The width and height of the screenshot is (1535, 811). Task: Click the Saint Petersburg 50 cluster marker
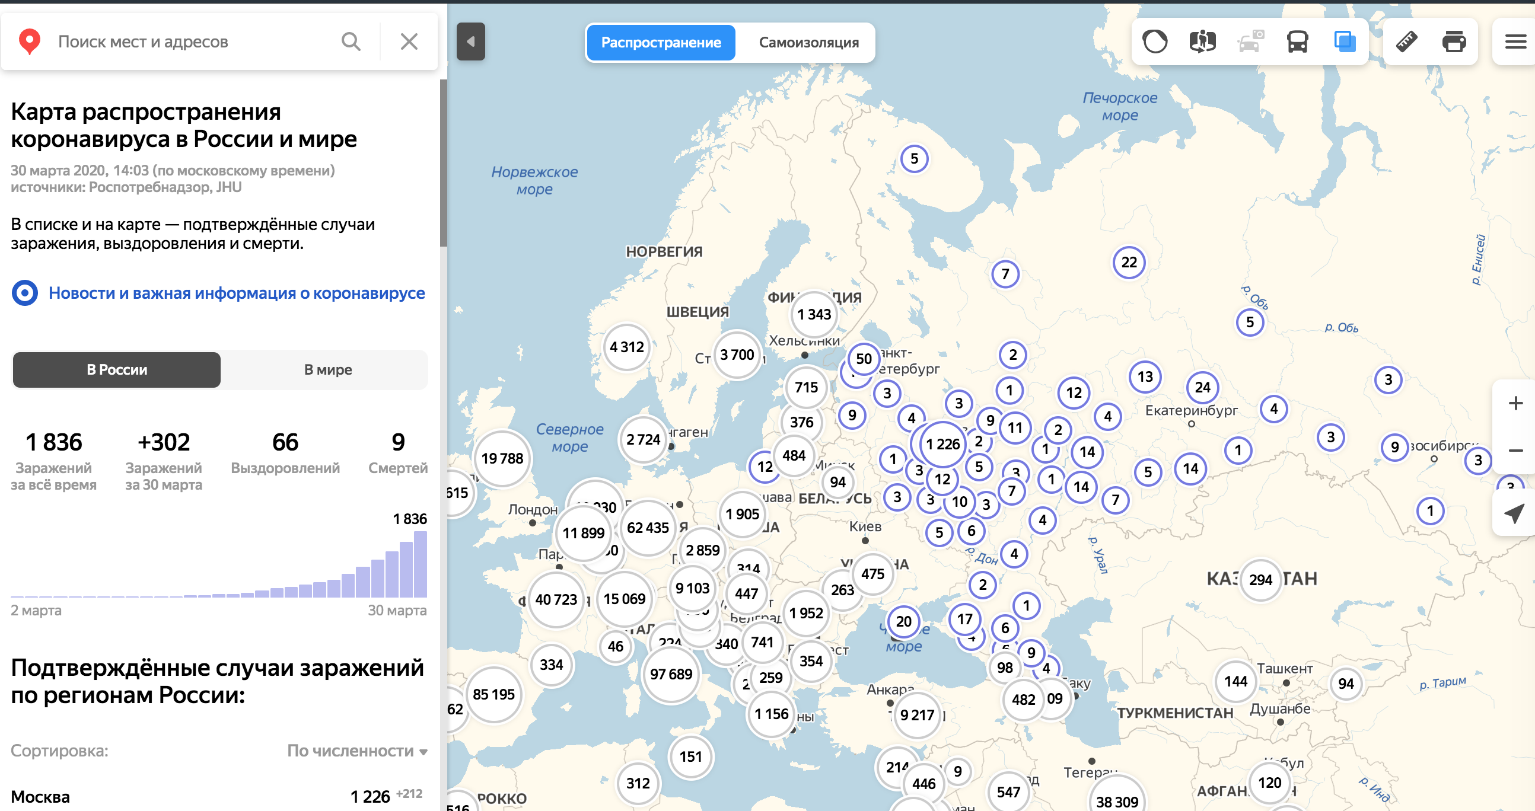click(x=864, y=359)
